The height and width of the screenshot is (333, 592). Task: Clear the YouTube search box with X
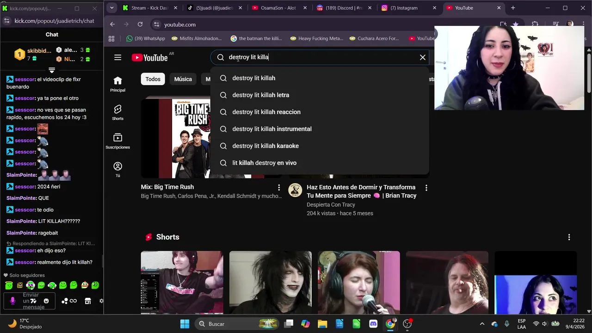point(422,57)
